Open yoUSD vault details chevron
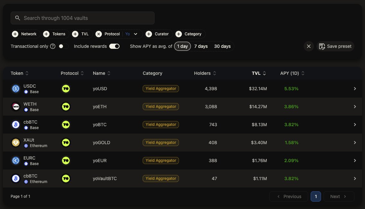The image size is (365, 209). (355, 89)
